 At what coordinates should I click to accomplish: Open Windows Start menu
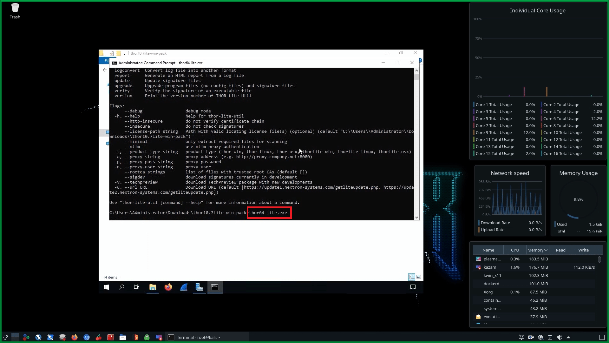tap(106, 287)
